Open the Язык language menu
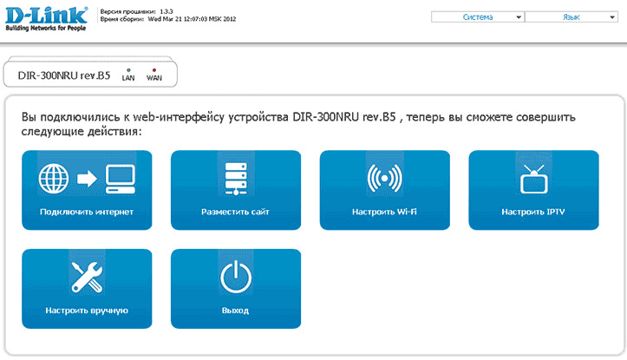This screenshot has width=627, height=360. (x=571, y=16)
